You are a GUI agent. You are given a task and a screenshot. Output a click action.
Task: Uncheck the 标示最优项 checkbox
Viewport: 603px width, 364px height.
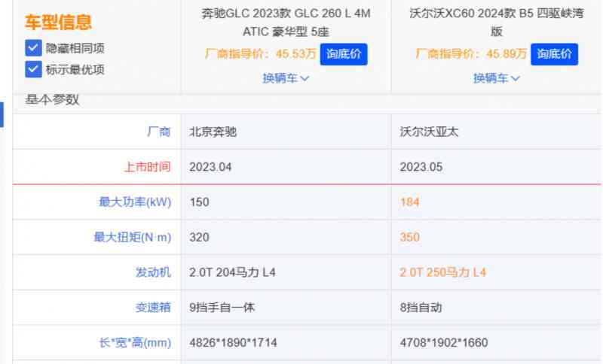click(33, 69)
